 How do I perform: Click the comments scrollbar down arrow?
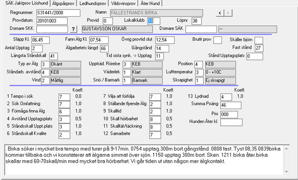pos(287,172)
